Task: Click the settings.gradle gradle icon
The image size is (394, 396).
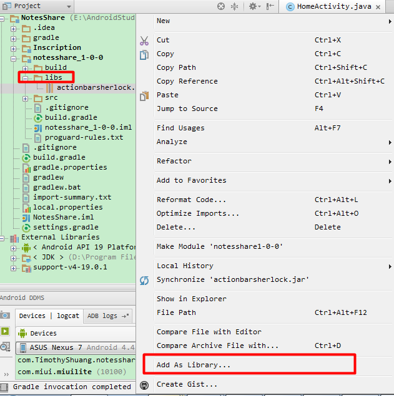Action: click(26, 228)
